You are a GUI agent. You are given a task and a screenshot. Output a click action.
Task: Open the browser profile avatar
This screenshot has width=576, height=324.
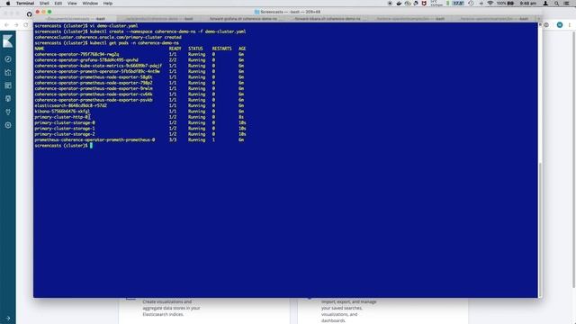(x=560, y=25)
